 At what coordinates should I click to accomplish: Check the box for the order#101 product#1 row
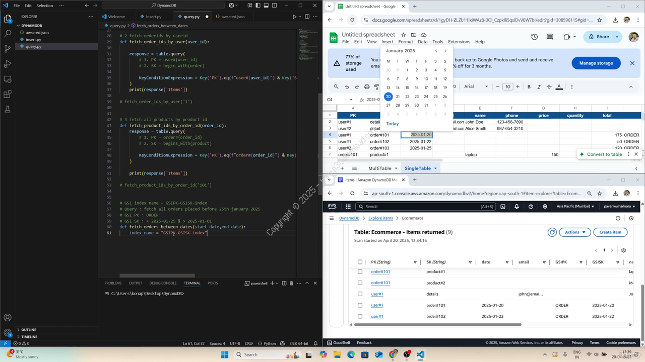[x=360, y=271]
